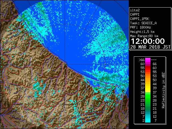Click the cyan 2-7 dBZ swatch
The width and height of the screenshot is (172, 129).
148,120
